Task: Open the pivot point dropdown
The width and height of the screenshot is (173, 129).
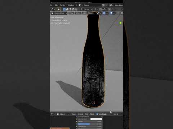Action: [x=96, y=9]
